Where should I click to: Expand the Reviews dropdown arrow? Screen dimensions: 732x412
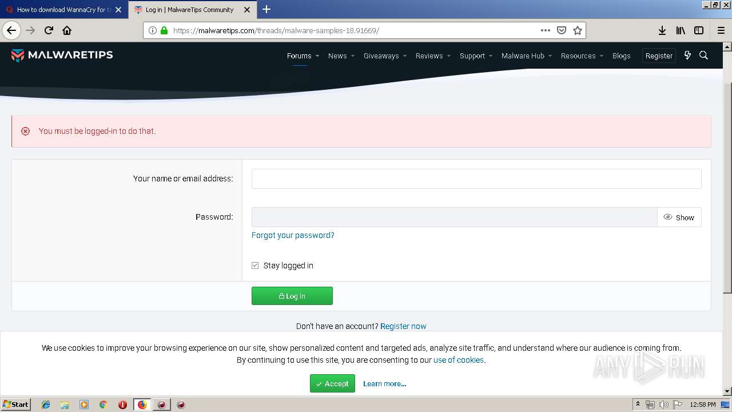(x=448, y=56)
